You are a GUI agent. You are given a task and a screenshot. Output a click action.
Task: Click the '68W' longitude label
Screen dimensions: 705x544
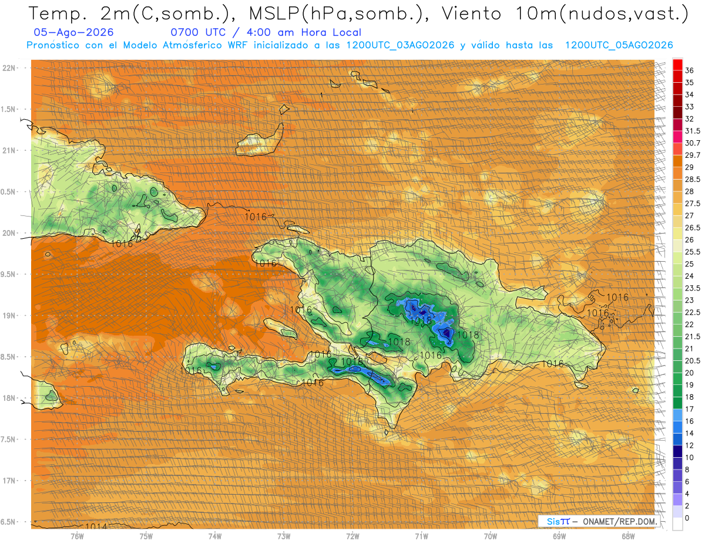[628, 536]
